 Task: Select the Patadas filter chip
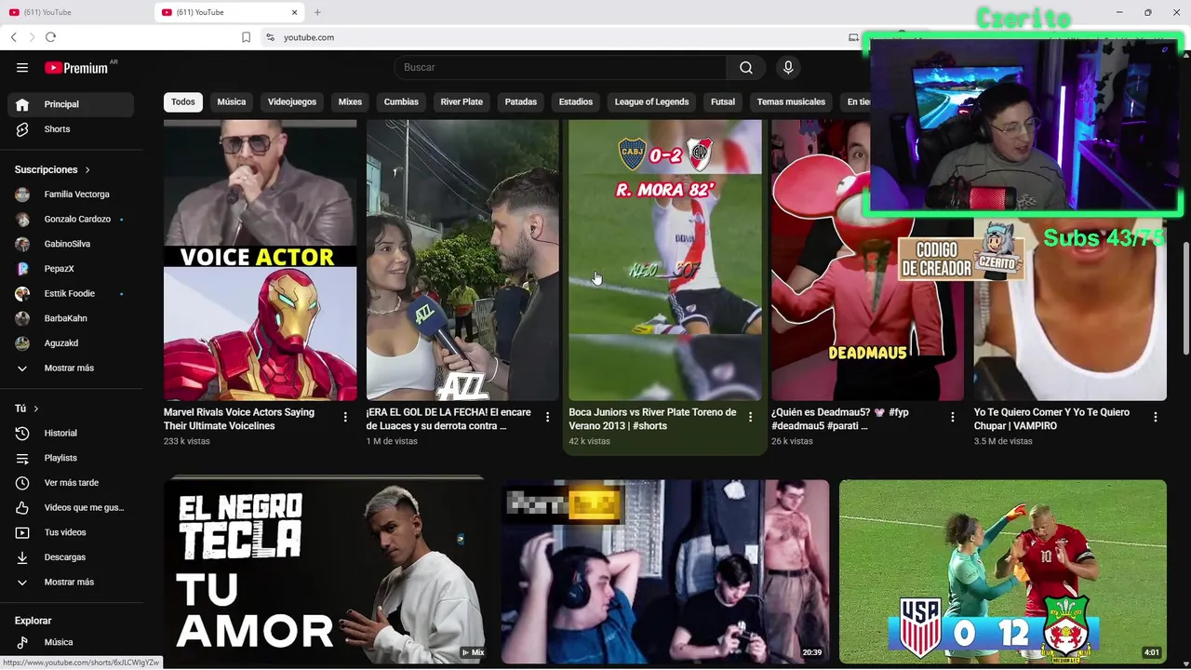(521, 101)
